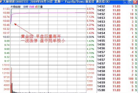Click the 大杨创世 stock name label above chart
138x93 pixels.
pos(16,7)
